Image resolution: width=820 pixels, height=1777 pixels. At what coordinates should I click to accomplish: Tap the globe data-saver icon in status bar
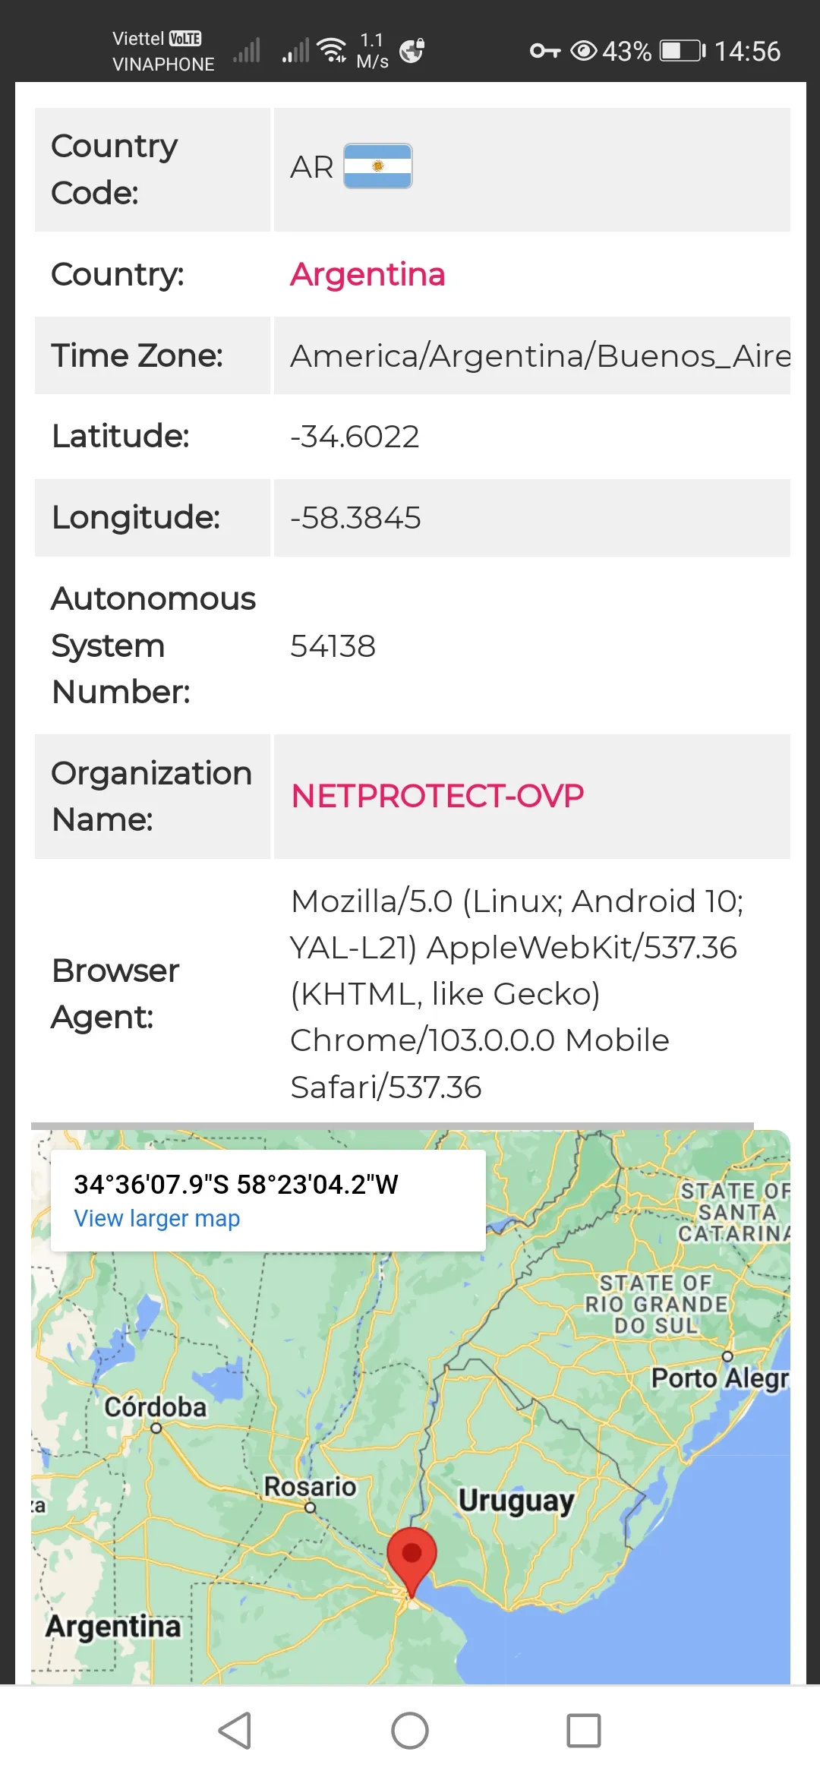click(x=411, y=51)
